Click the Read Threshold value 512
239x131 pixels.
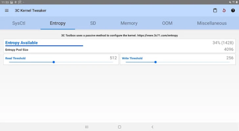[113, 58]
